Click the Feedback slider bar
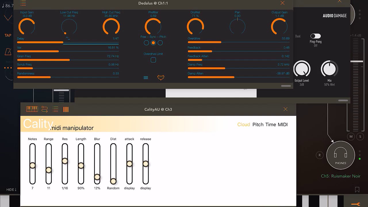 click(x=239, y=51)
